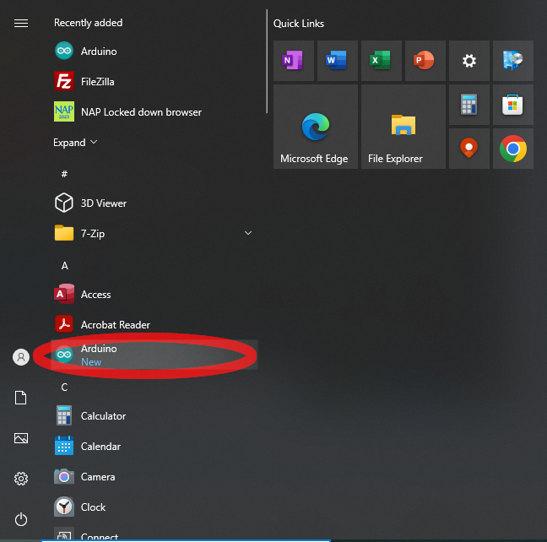Click the A letter group header
Image resolution: width=547 pixels, height=542 pixels.
[x=64, y=266]
